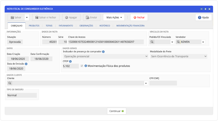Click info icon next to CFOP label
This screenshot has height=121, width=218.
click(70, 61)
